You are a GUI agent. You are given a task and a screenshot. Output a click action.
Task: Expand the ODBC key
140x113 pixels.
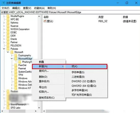(4, 32)
